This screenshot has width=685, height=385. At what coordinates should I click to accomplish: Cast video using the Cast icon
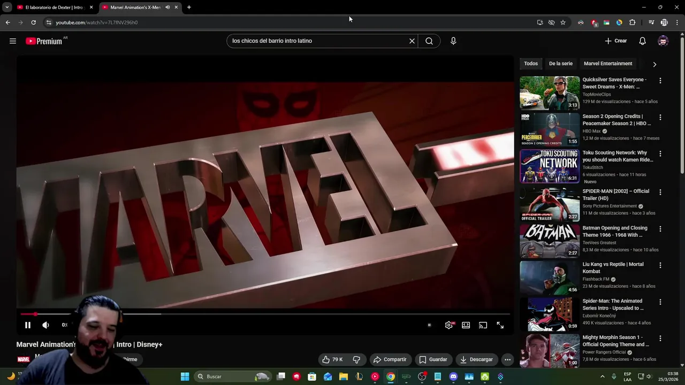click(483, 325)
